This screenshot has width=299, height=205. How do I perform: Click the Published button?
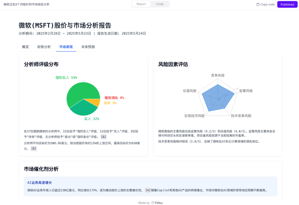click(287, 4)
